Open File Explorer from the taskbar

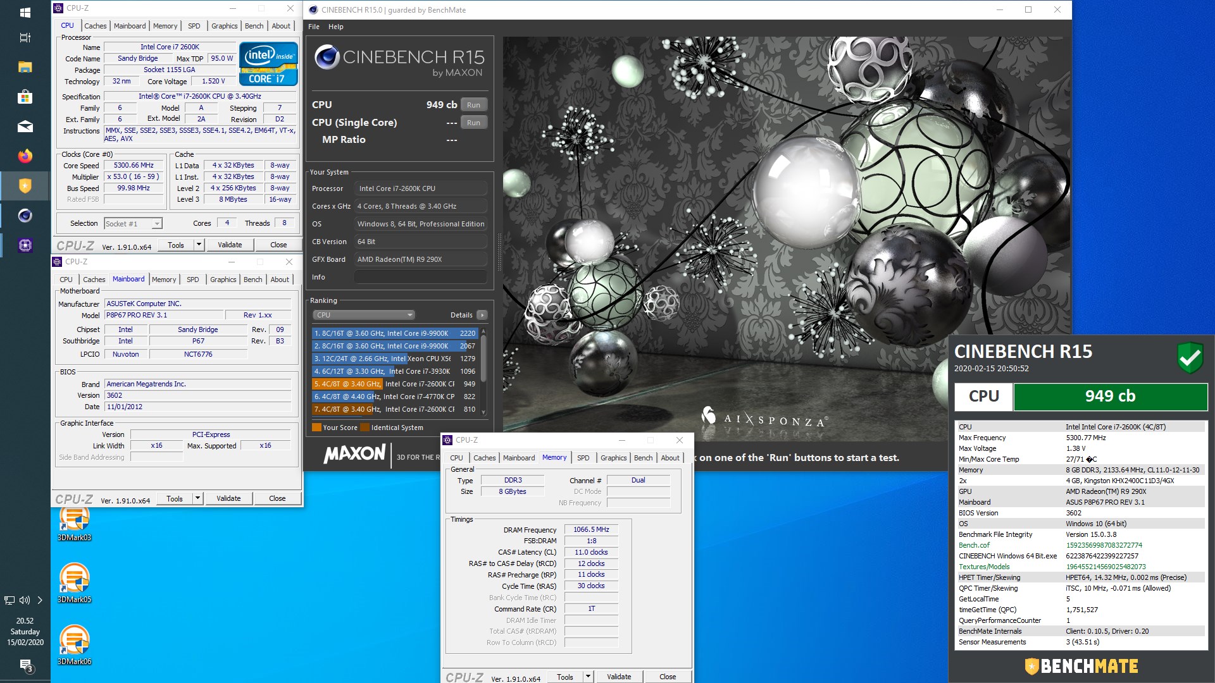click(x=25, y=67)
